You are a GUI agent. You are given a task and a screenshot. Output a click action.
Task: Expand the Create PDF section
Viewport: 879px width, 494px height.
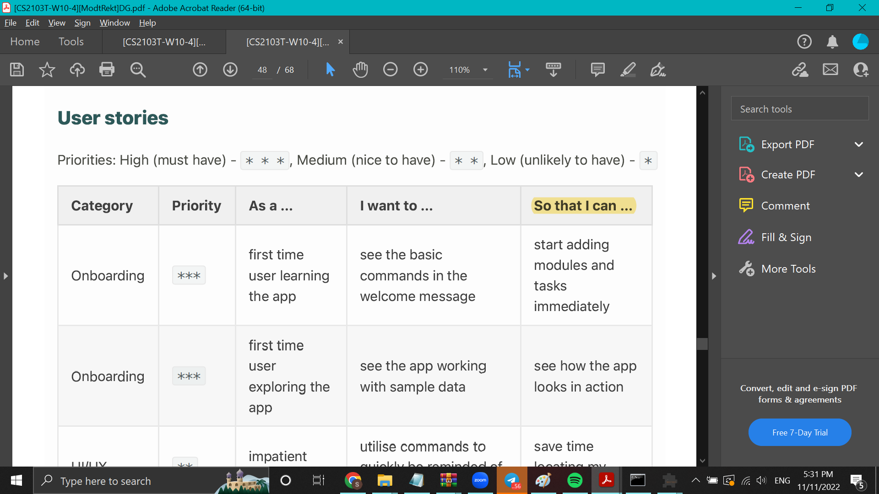tap(858, 175)
